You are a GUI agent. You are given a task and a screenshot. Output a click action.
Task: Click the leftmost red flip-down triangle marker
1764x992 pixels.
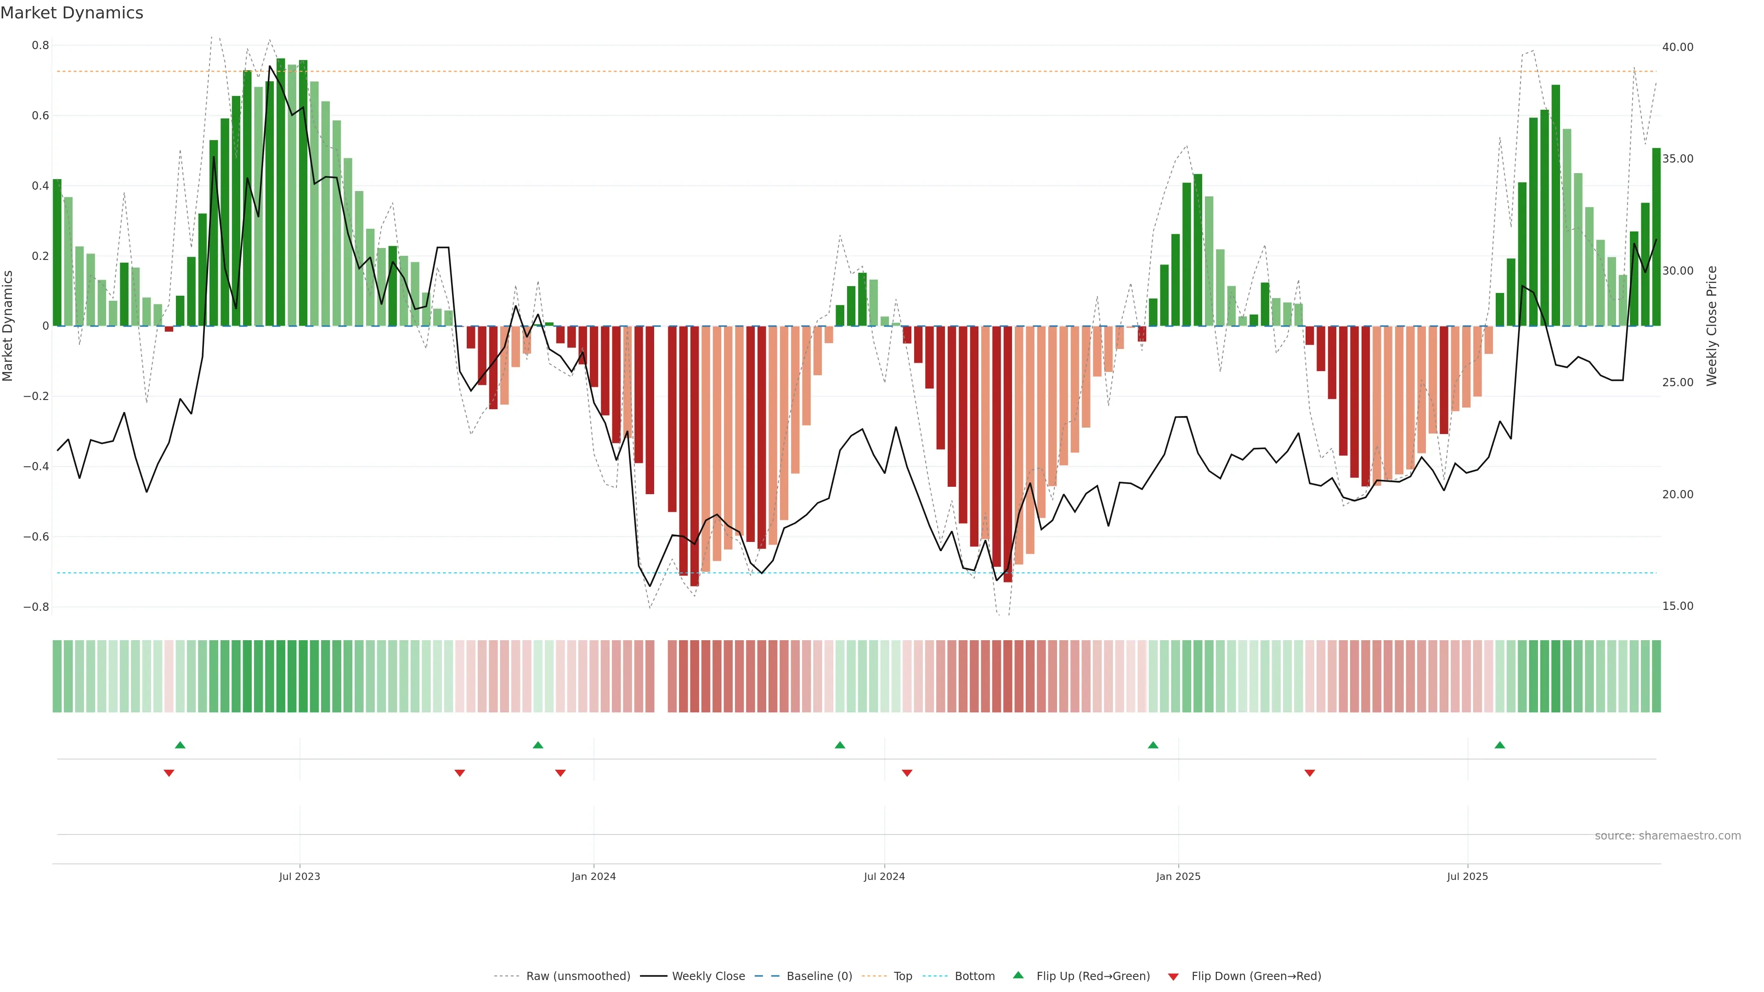[x=169, y=773]
